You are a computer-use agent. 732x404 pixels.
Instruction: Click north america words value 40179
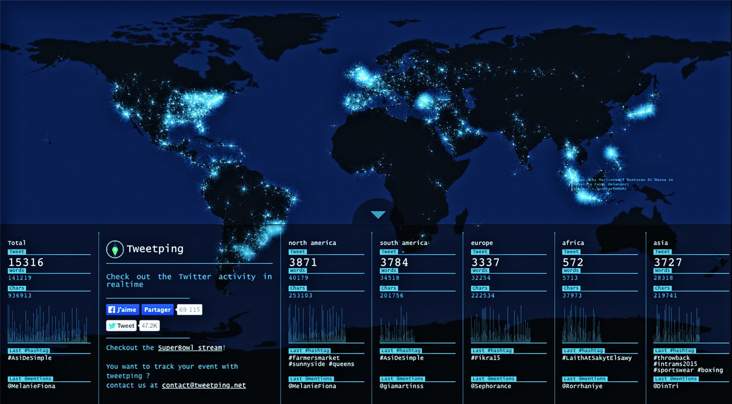pyautogui.click(x=299, y=278)
